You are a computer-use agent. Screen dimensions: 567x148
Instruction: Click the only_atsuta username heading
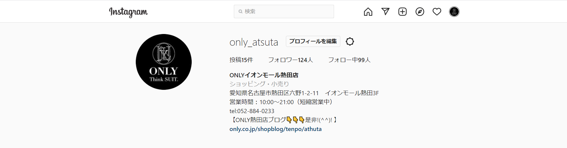coord(254,42)
